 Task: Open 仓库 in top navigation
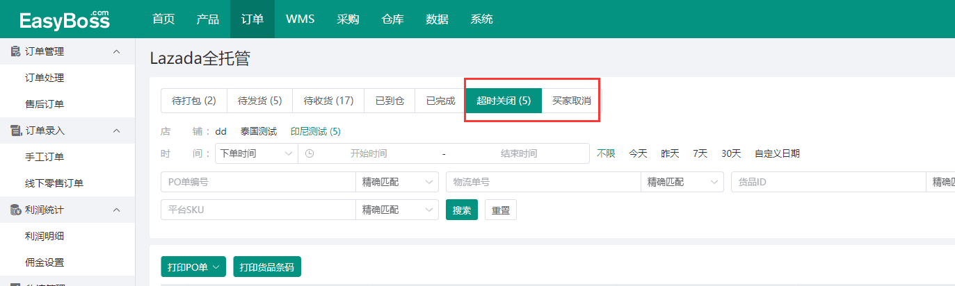(x=392, y=19)
